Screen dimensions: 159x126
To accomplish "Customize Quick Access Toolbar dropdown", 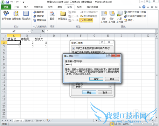I will tap(24, 2).
